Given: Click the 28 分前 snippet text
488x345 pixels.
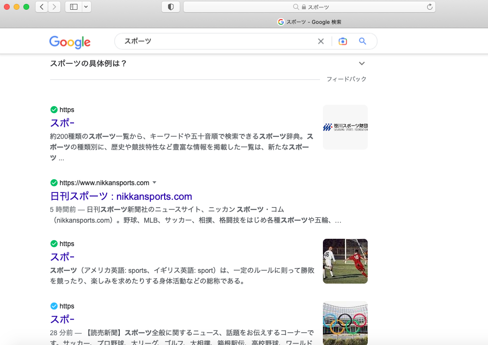Looking at the screenshot, I should (x=61, y=333).
